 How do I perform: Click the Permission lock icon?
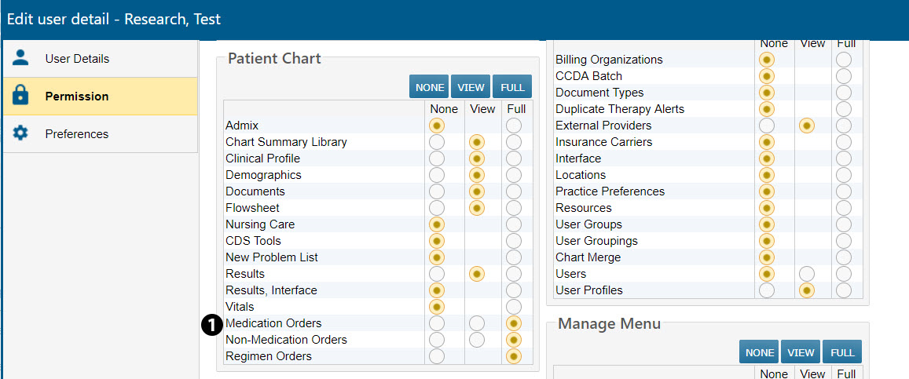20,96
